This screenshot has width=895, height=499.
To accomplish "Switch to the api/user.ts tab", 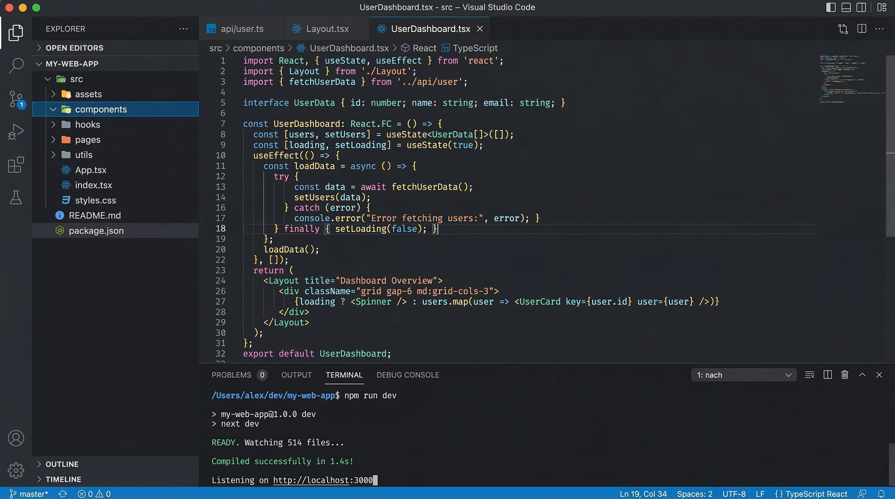I will (x=242, y=29).
